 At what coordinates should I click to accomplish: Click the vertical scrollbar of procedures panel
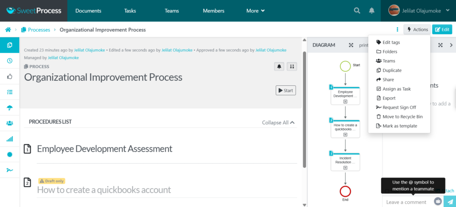coord(305,110)
